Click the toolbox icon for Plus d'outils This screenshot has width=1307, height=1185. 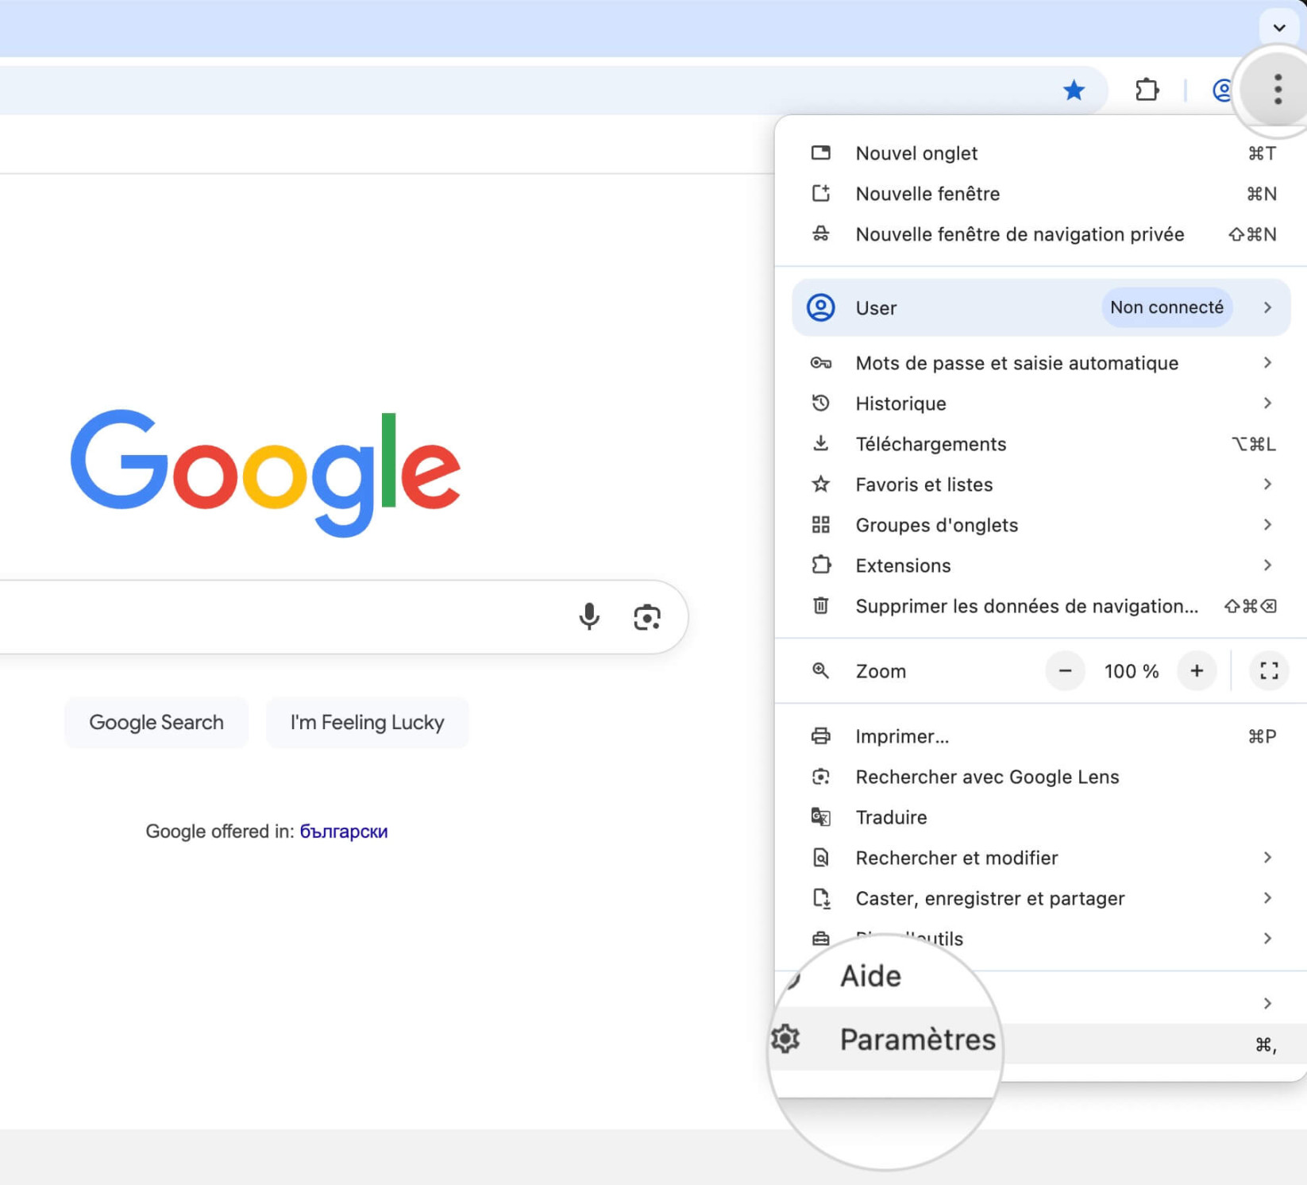tap(821, 939)
